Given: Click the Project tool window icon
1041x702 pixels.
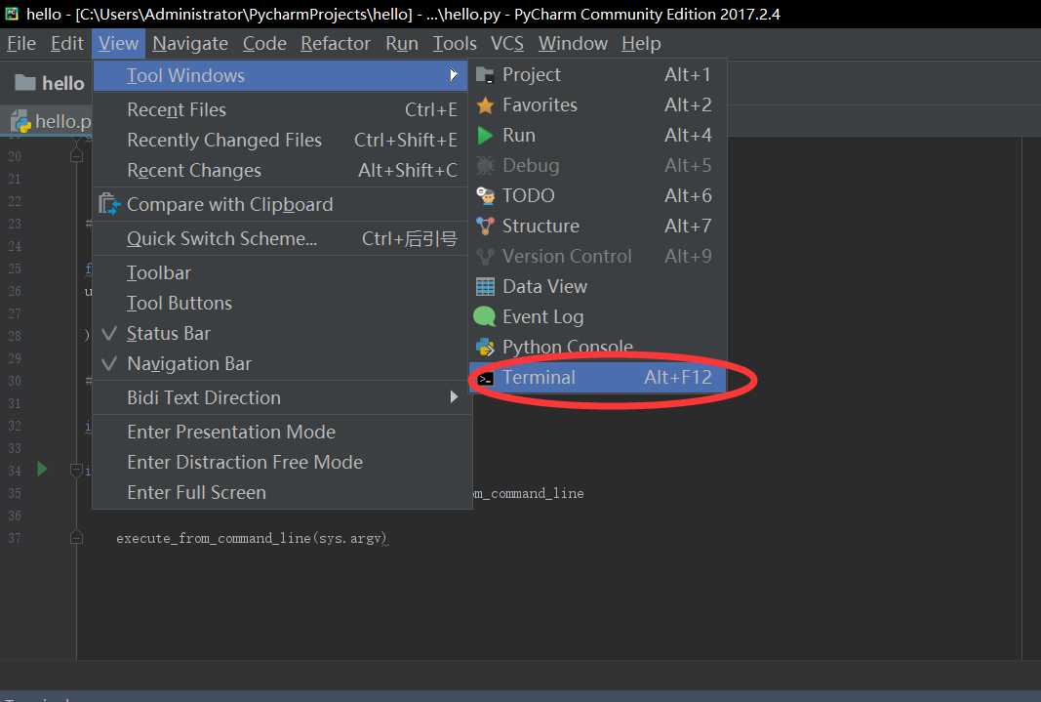Looking at the screenshot, I should tap(485, 75).
